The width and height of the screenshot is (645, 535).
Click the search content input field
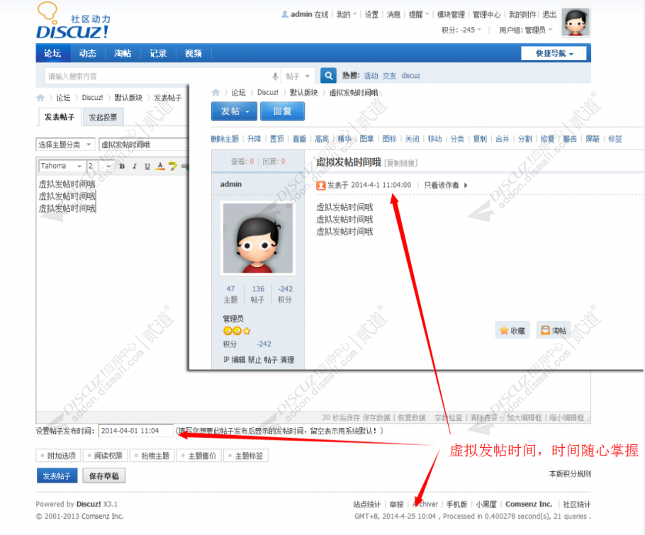pos(157,76)
